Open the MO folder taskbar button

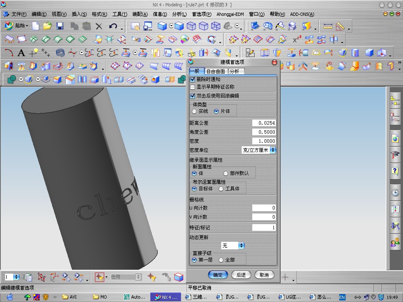click(100, 297)
